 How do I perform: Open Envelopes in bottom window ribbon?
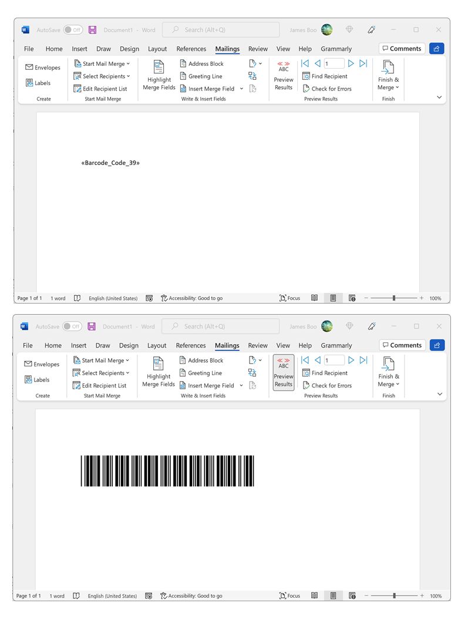point(42,364)
